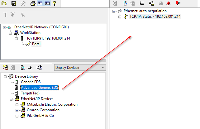200x129 pixels.
Task: Expand the TCP/IP: Static node
Action: [120, 17]
